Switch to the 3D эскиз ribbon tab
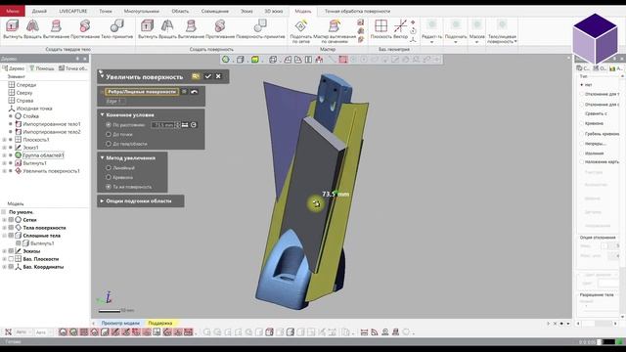The width and height of the screenshot is (626, 352). tap(274, 11)
